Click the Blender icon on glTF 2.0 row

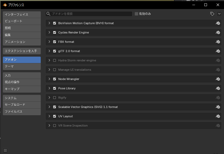[218, 51]
